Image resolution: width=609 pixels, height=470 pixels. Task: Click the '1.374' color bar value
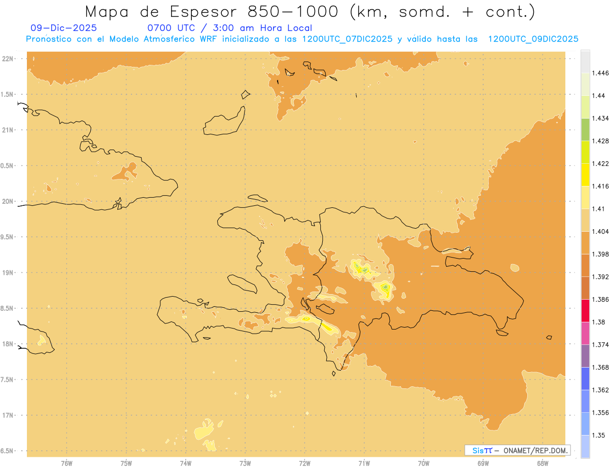[x=600, y=344]
